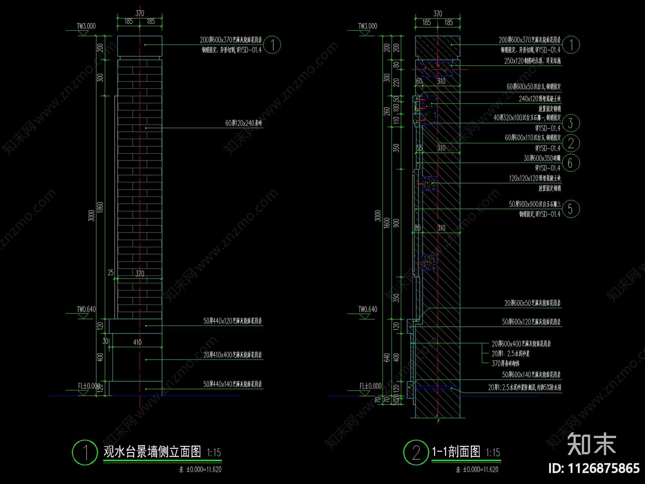Click the label 250x120钢筋砼压顶
The width and height of the screenshot is (645, 484).
pyautogui.click(x=522, y=60)
